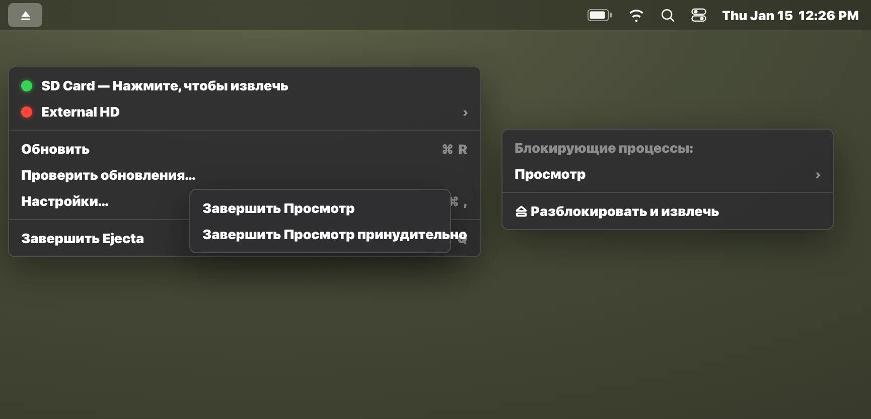Click Разблокировать и извлечь
The height and width of the screenshot is (419, 871).
pos(668,212)
